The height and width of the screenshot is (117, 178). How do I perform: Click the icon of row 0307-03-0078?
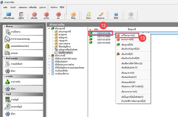coord(91,40)
